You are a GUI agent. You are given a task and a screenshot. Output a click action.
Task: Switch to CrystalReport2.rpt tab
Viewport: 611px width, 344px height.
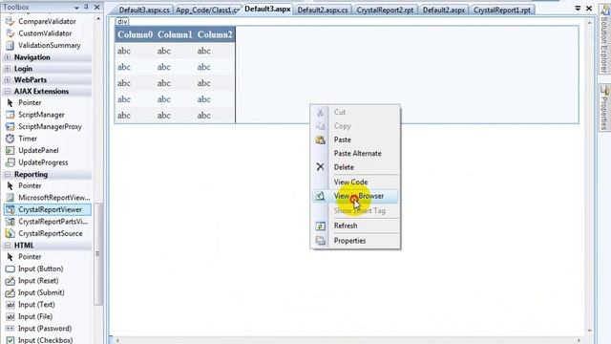coord(385,11)
